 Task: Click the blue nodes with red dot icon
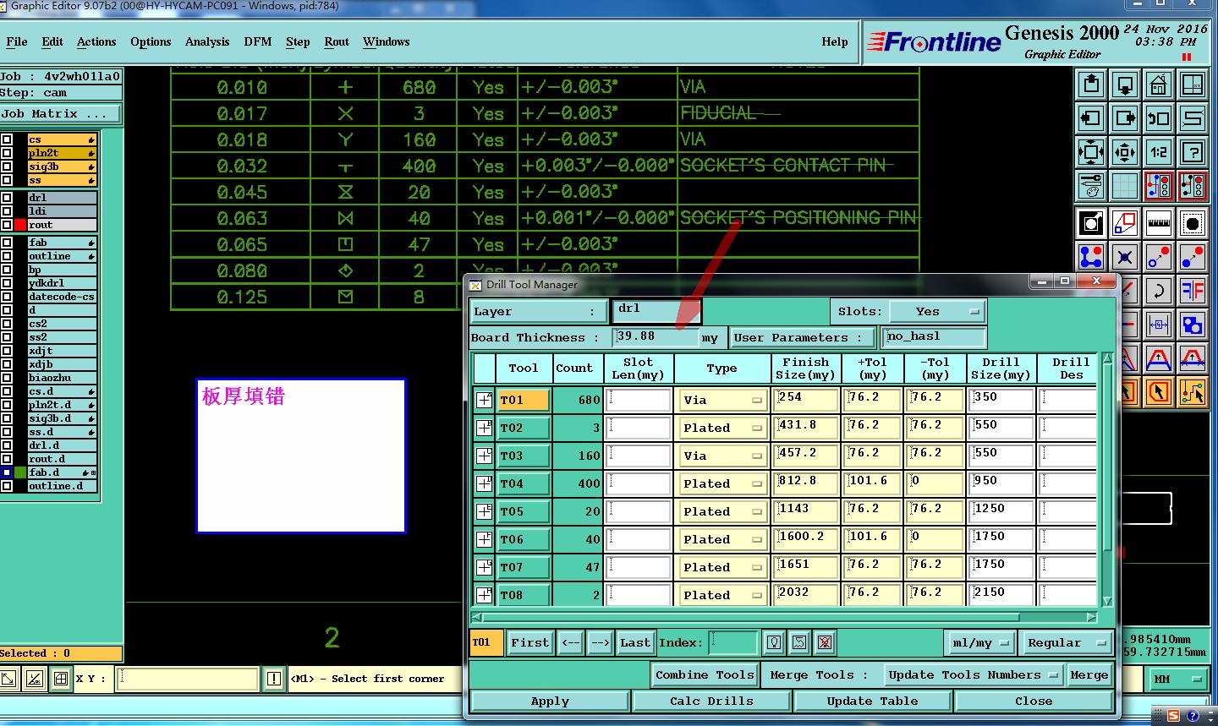1091,257
